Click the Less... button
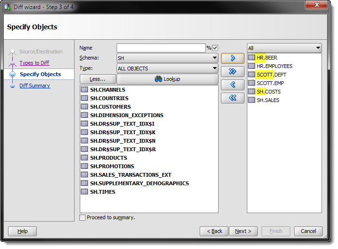338x249 pixels. pos(98,79)
